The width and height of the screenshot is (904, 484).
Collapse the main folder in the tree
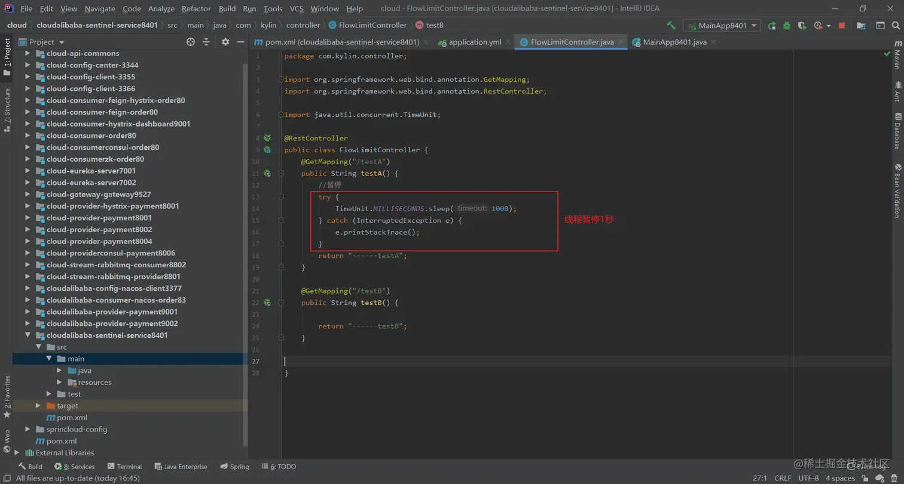coord(49,359)
